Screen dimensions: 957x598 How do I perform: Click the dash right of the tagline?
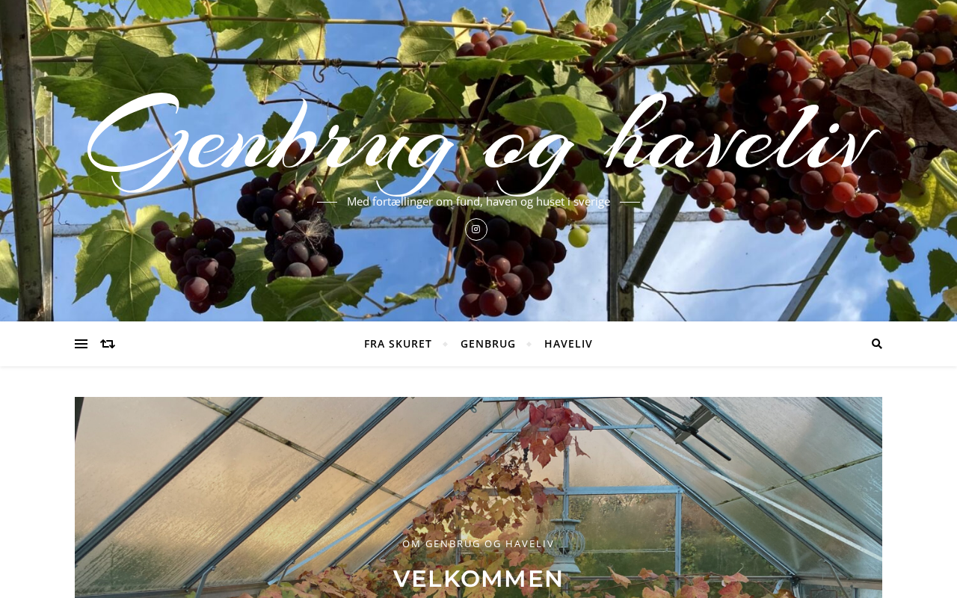[x=630, y=202]
